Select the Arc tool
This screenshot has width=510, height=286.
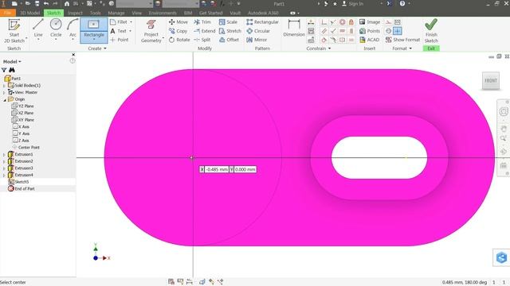click(x=73, y=29)
